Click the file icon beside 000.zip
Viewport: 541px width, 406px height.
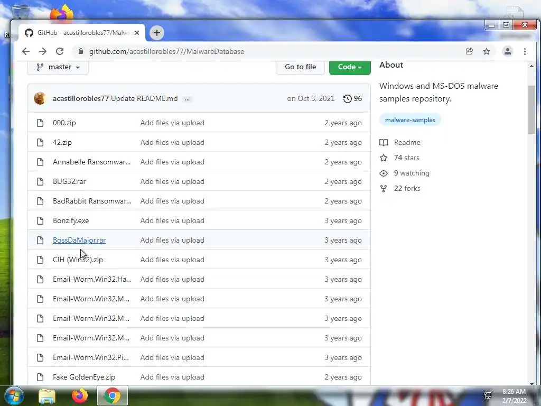(40, 123)
